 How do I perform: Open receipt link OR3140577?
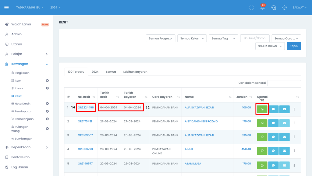(85, 164)
